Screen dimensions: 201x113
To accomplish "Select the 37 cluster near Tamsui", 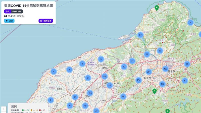I will 140,35.
